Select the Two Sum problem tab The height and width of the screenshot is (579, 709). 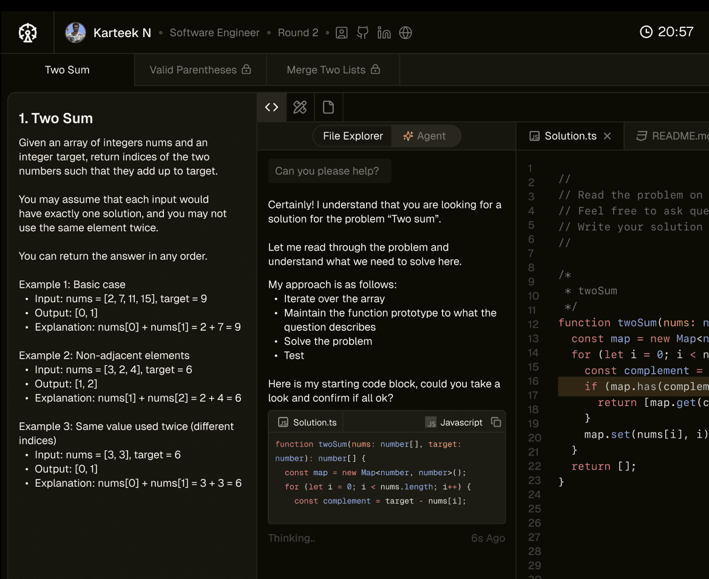pos(67,70)
